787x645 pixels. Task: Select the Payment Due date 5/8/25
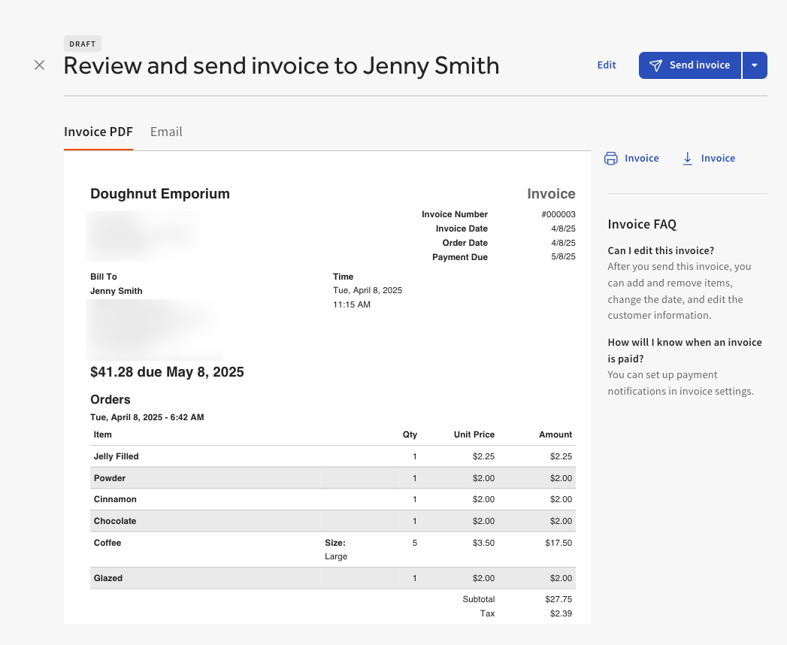pyautogui.click(x=564, y=256)
